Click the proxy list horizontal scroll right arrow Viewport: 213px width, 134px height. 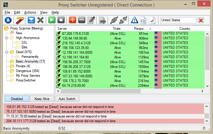coord(202,91)
